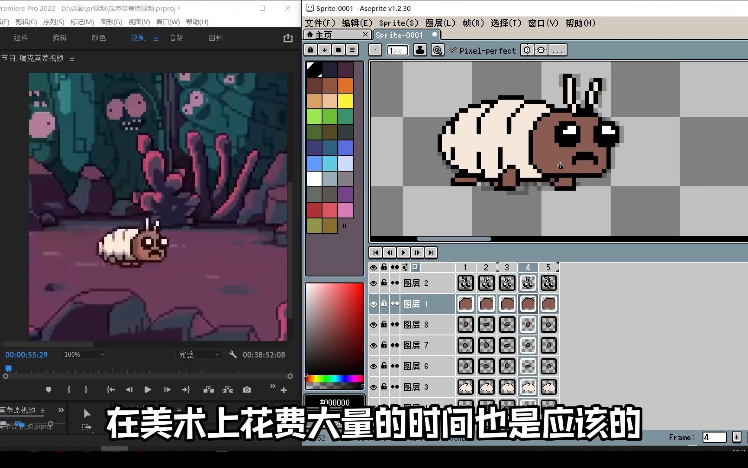Step forward one frame in Premiere
The width and height of the screenshot is (748, 468).
[x=167, y=390]
